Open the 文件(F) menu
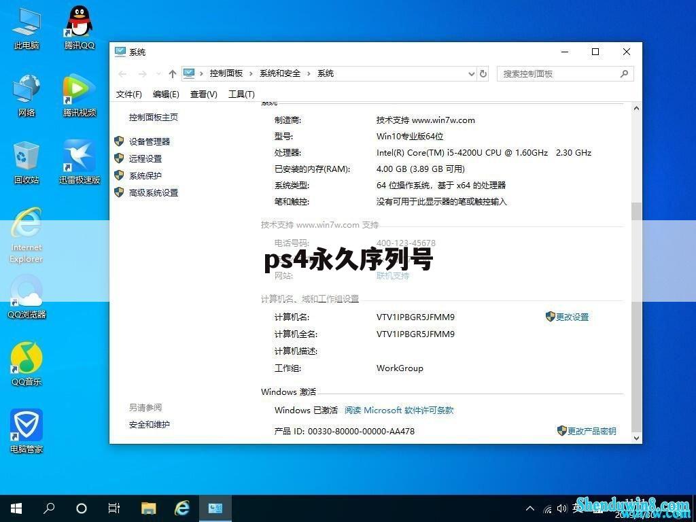The image size is (696, 522). click(x=128, y=94)
